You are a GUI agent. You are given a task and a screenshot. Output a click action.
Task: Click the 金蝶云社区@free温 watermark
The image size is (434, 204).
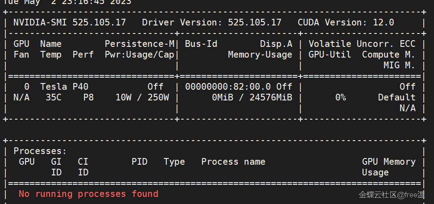(392, 195)
